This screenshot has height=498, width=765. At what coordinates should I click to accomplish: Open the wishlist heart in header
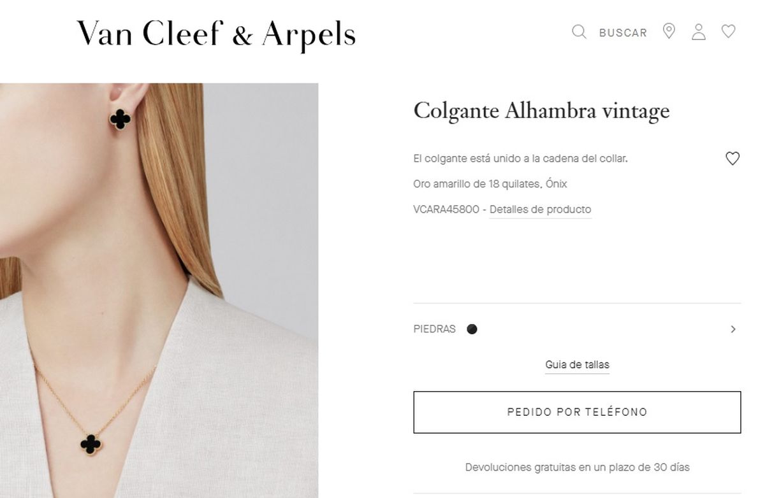pos(729,31)
